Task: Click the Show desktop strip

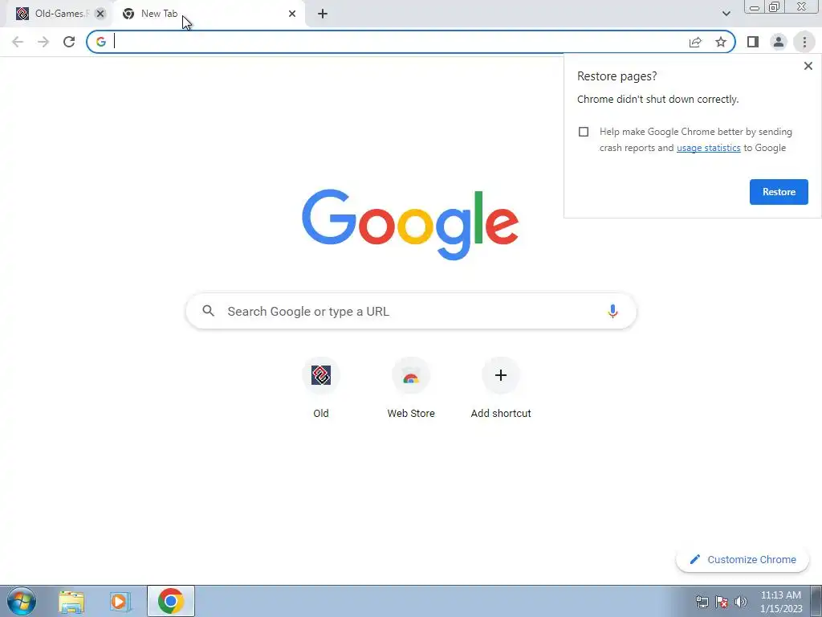Action: (x=816, y=601)
